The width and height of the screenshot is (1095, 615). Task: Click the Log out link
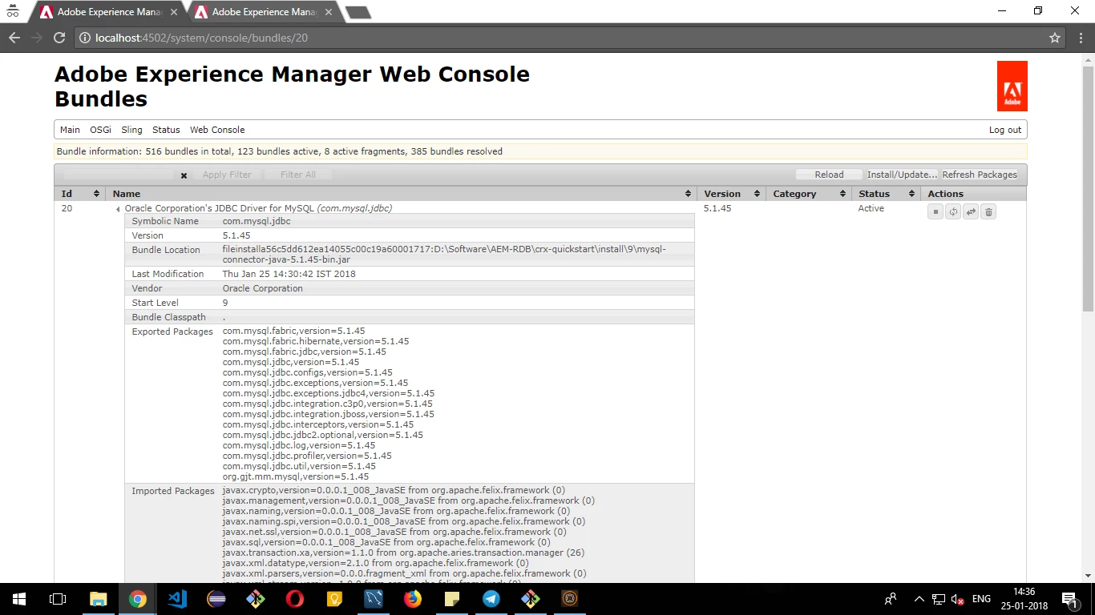(x=1005, y=130)
